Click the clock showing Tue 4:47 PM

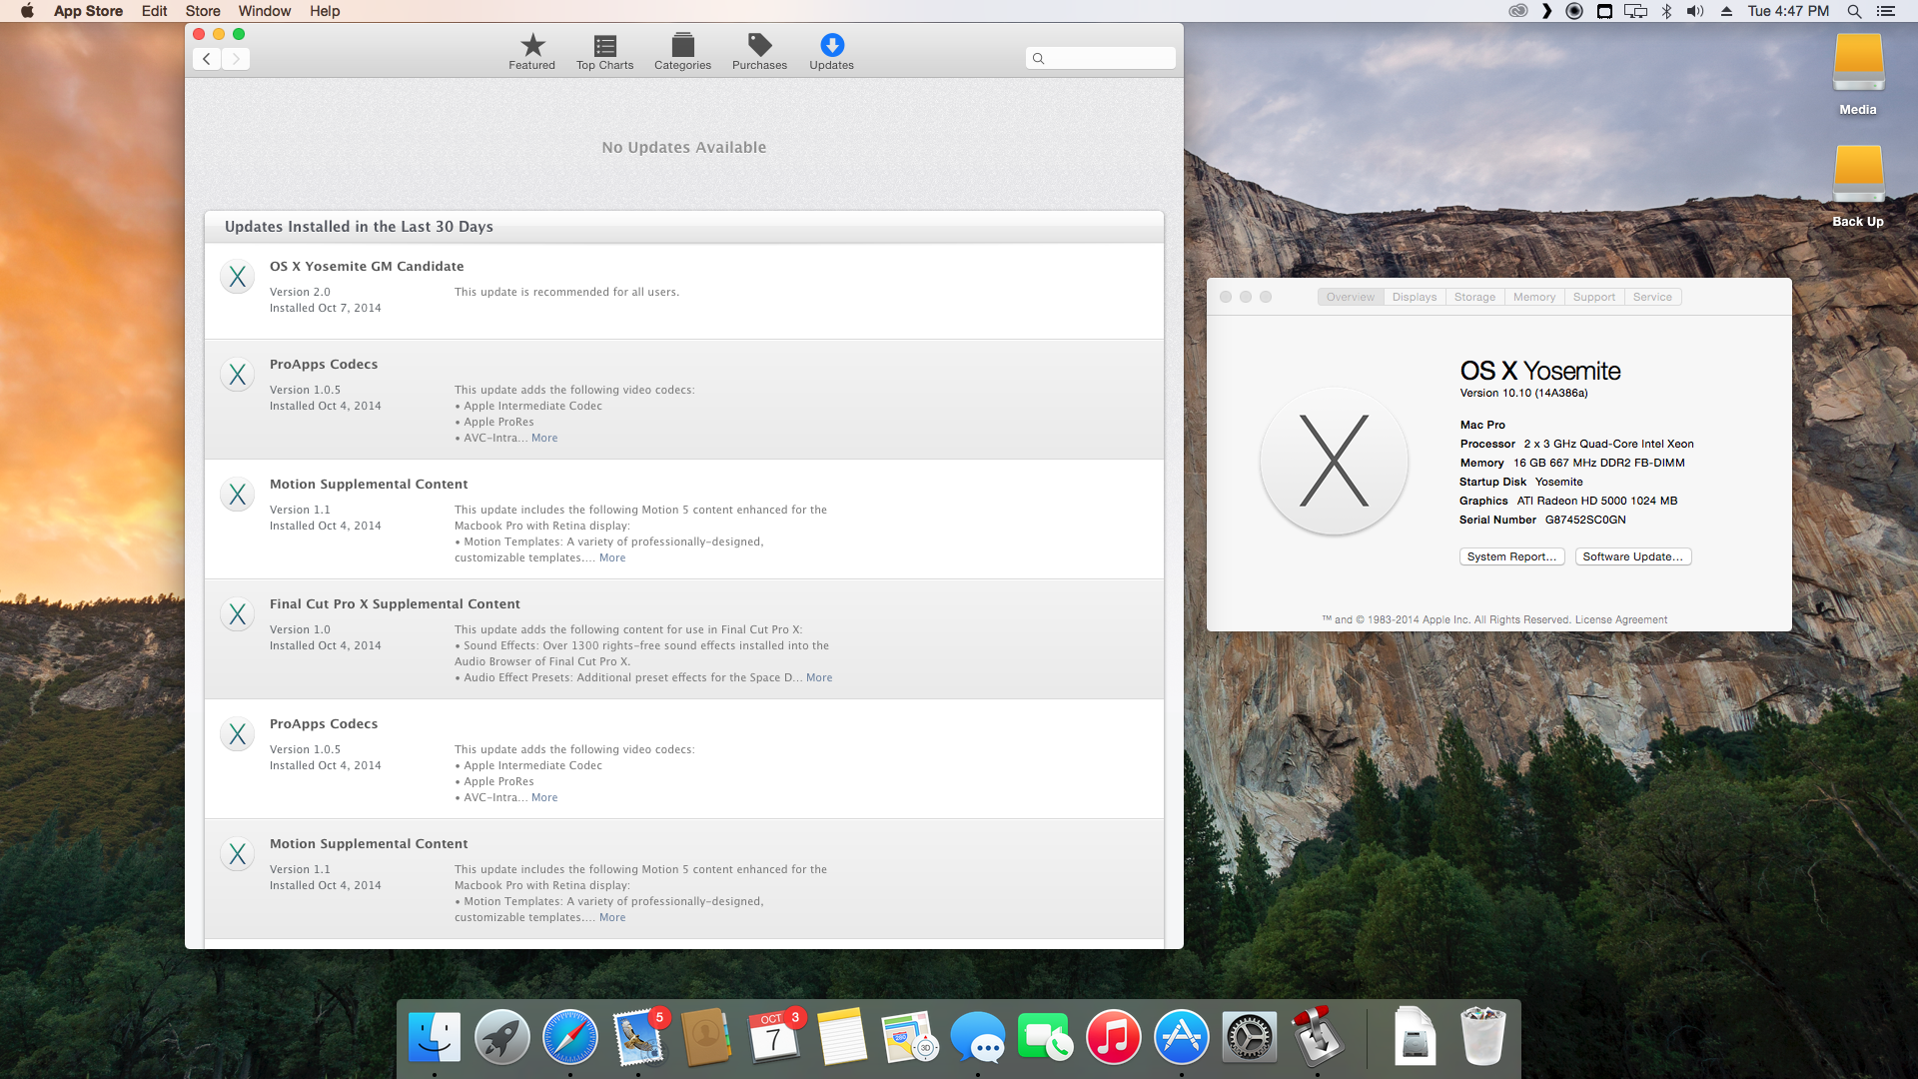click(1788, 11)
